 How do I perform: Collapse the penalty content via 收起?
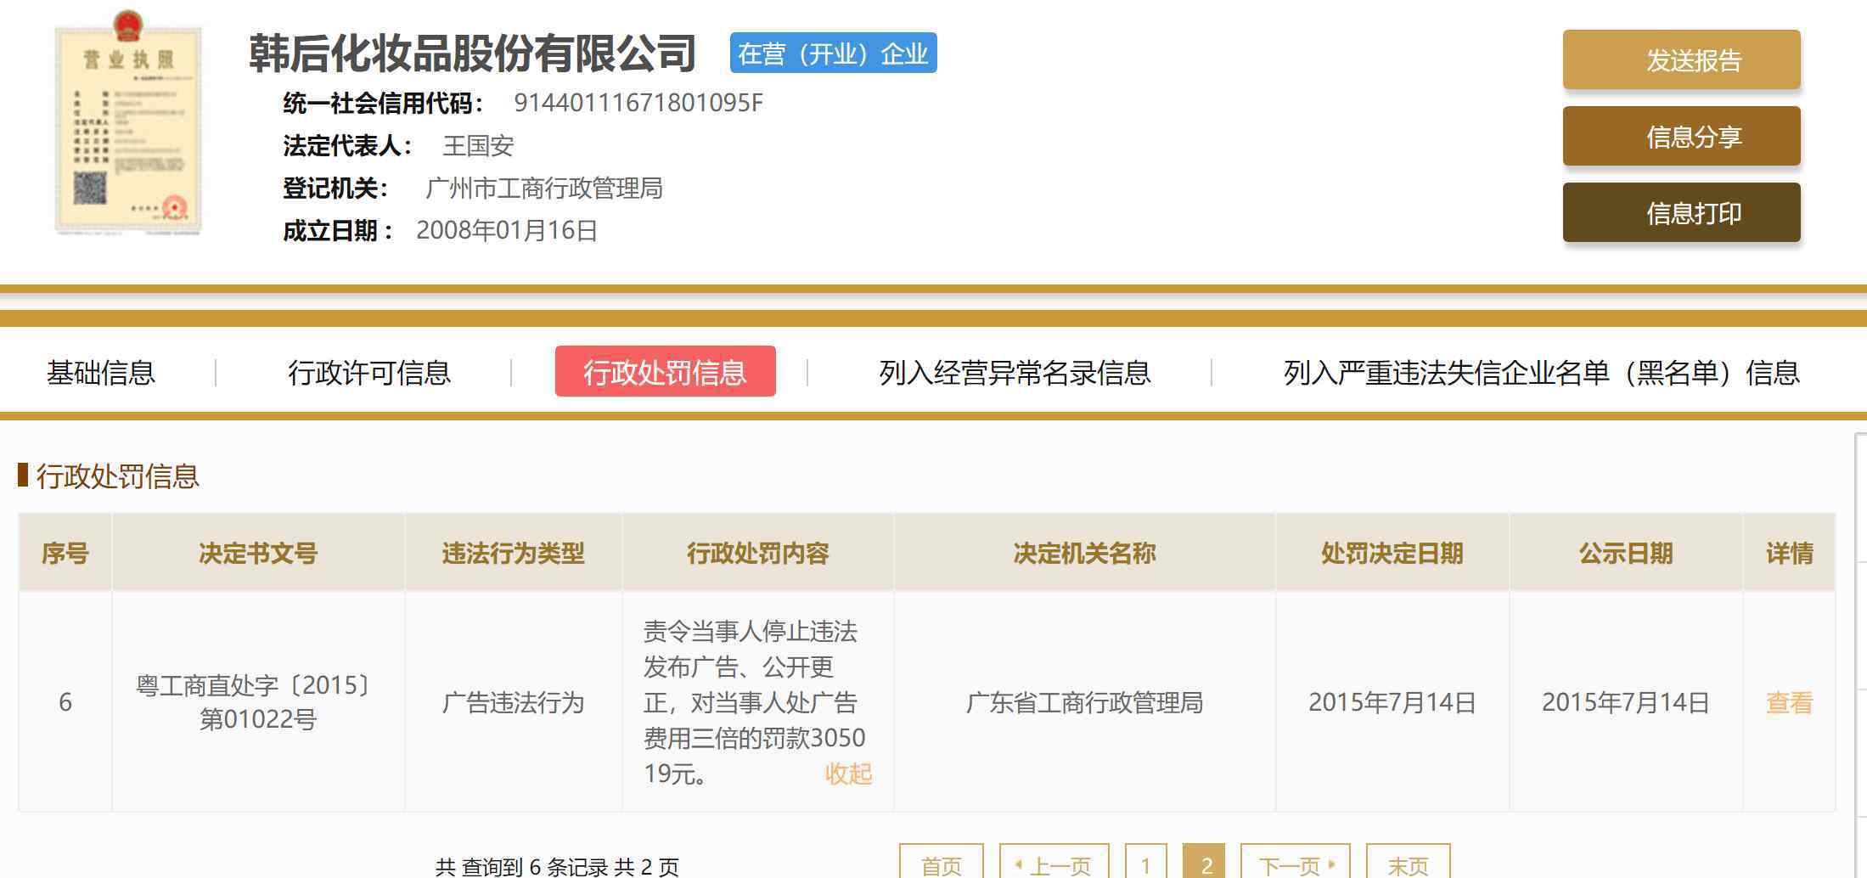click(x=848, y=774)
